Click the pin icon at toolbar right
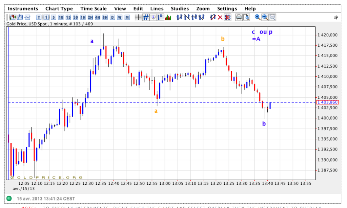Screen dimensions: 347x208 336,18
